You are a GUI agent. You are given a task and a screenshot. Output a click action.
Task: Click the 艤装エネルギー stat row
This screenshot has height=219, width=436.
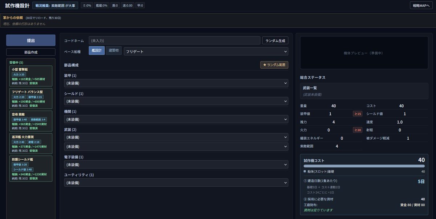331,138
